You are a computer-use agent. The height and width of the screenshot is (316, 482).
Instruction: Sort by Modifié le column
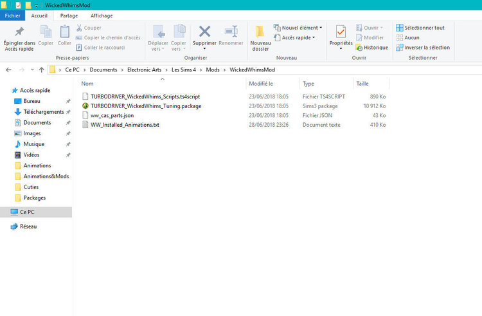pos(261,84)
